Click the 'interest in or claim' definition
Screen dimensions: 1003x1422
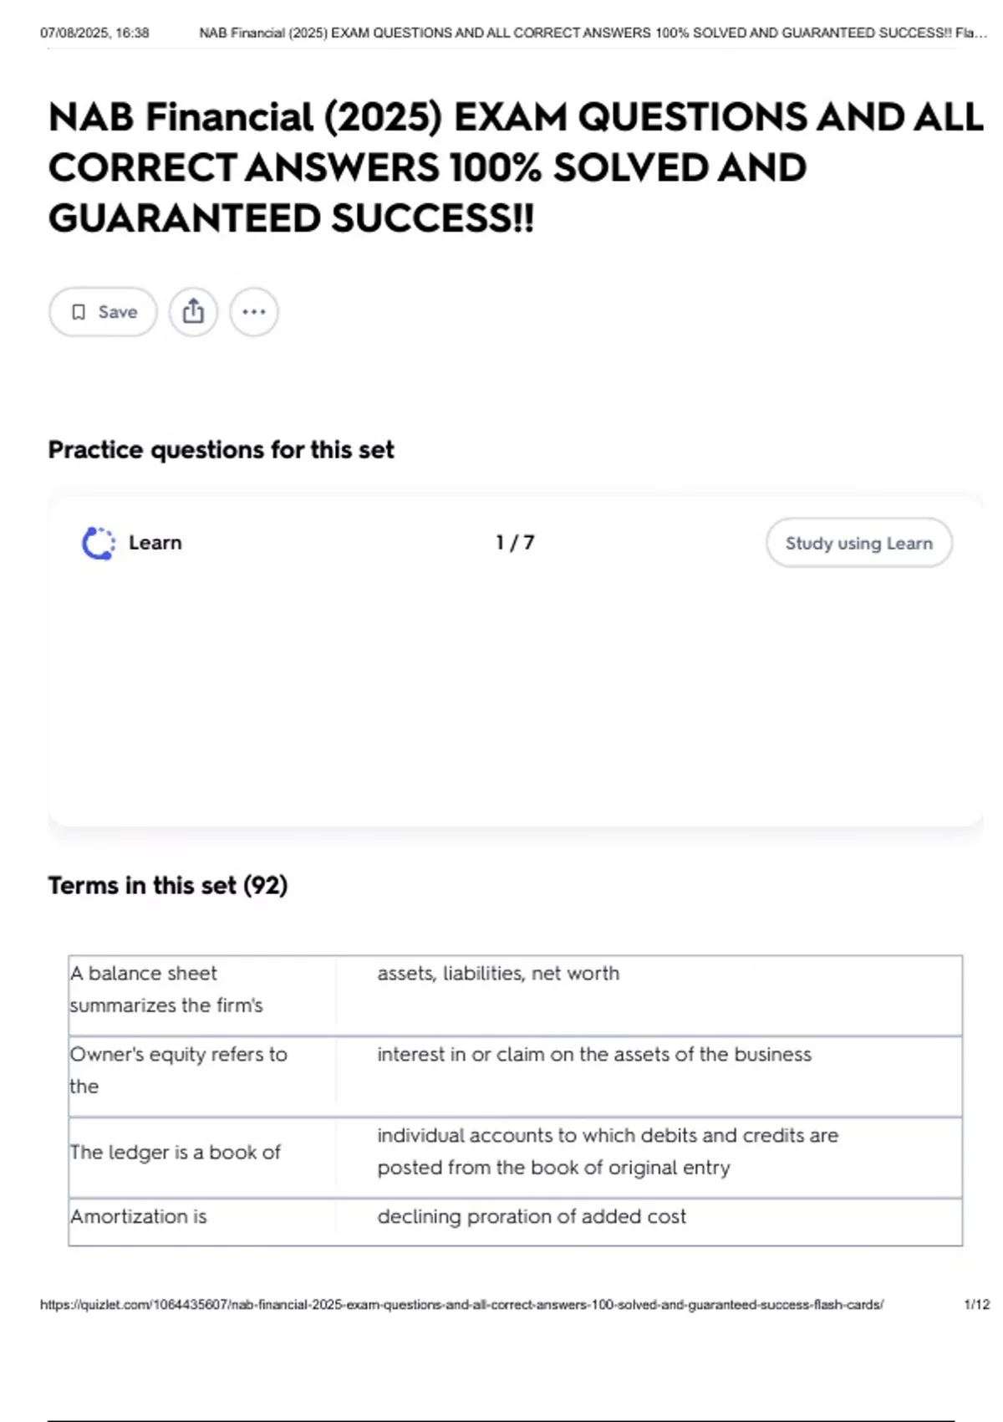(x=594, y=1054)
